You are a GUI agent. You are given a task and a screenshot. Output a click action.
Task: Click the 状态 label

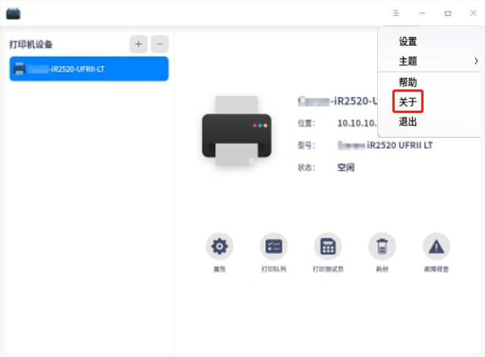pos(306,168)
